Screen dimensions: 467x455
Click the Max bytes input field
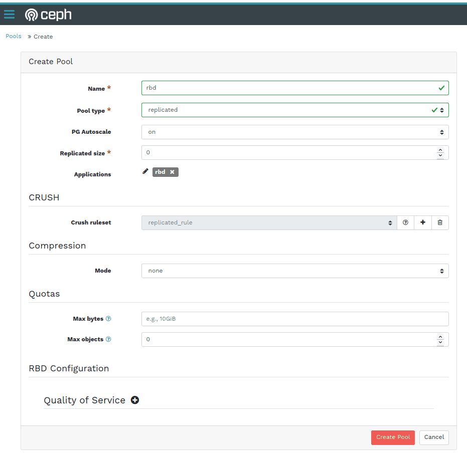coord(294,319)
